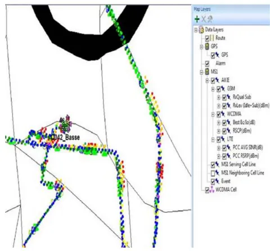This screenshot has width=270, height=251.
Task: Disable the RxQual Sub checkbox
Action: (224, 98)
